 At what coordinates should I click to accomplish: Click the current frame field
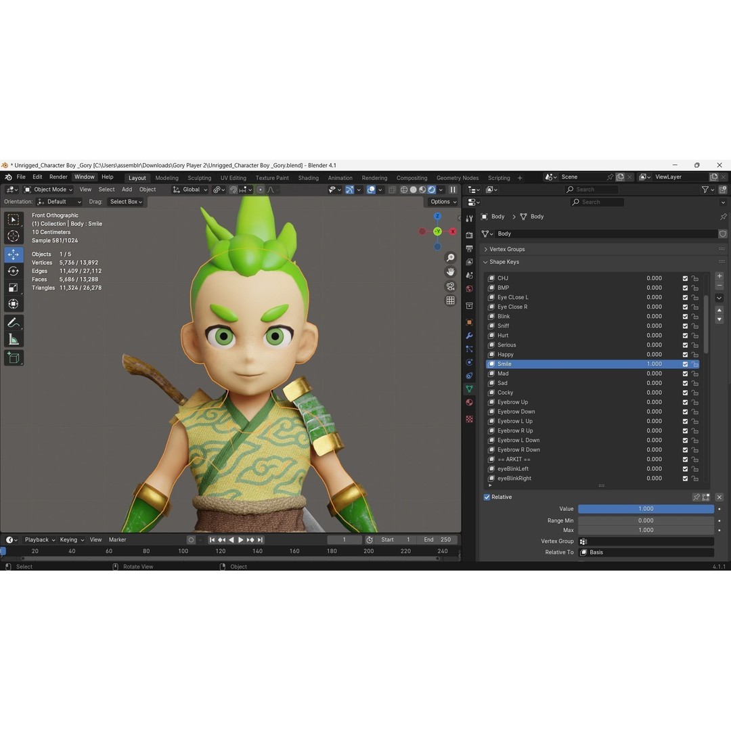coord(345,540)
